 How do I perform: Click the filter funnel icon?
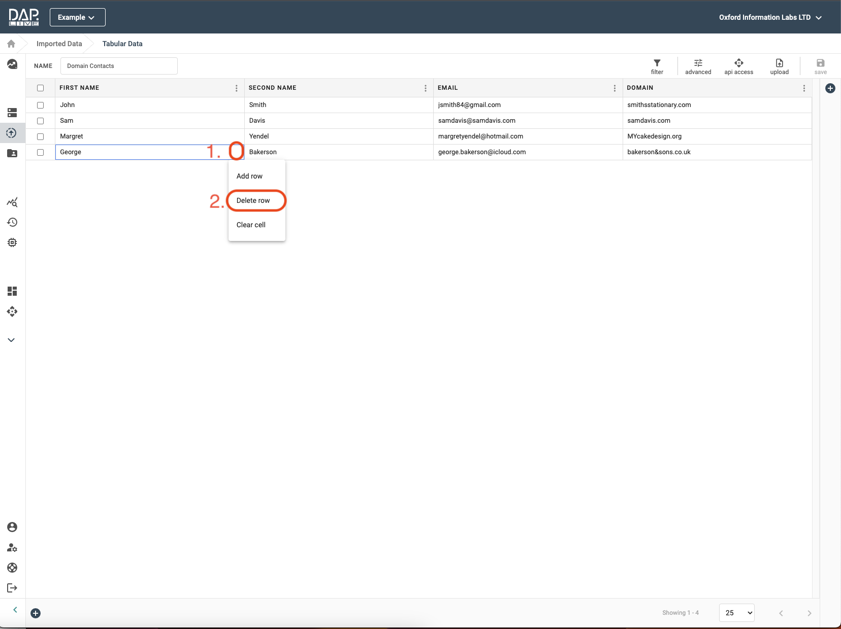pyautogui.click(x=657, y=63)
